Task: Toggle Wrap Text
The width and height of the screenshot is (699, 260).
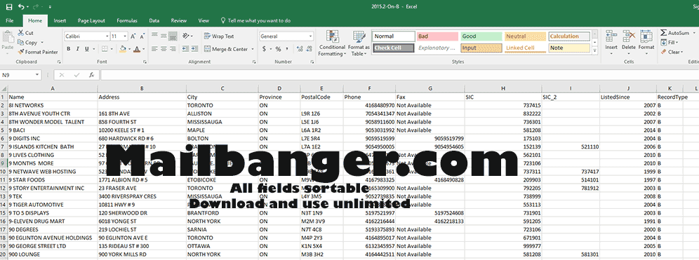Action: [219, 36]
